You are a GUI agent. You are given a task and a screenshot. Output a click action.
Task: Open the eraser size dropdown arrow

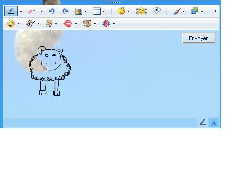coord(41,11)
